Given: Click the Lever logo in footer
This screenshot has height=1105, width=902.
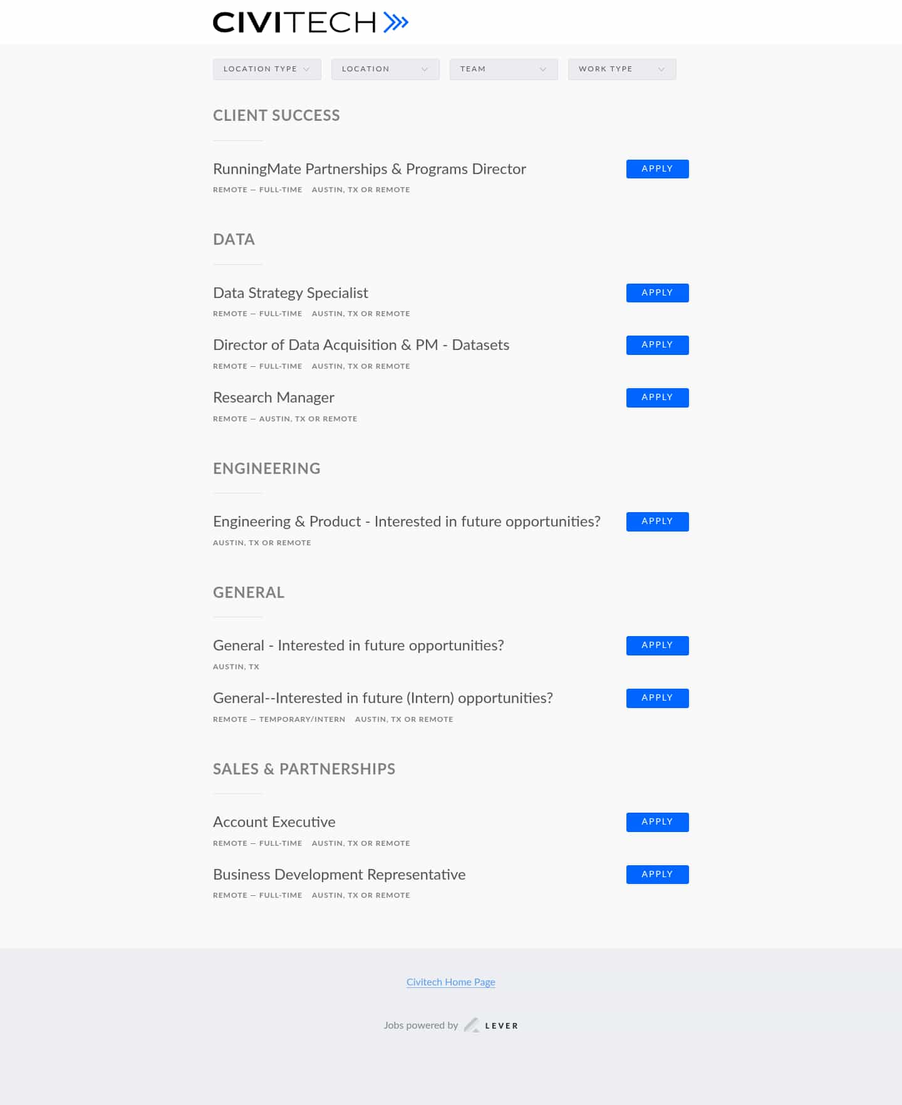Looking at the screenshot, I should (492, 1025).
